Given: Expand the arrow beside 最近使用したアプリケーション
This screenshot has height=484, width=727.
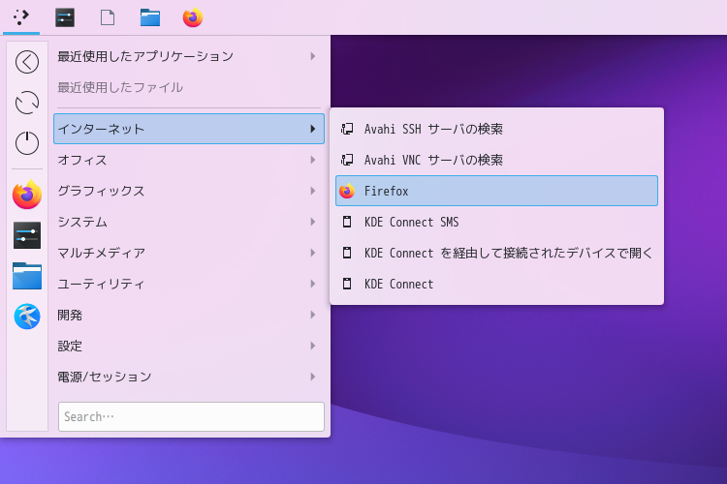Looking at the screenshot, I should coord(313,56).
